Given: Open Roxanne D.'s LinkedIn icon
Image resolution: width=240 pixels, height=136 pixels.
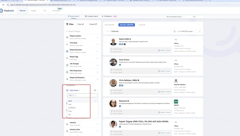Looking at the screenshot, I should click(120, 106).
